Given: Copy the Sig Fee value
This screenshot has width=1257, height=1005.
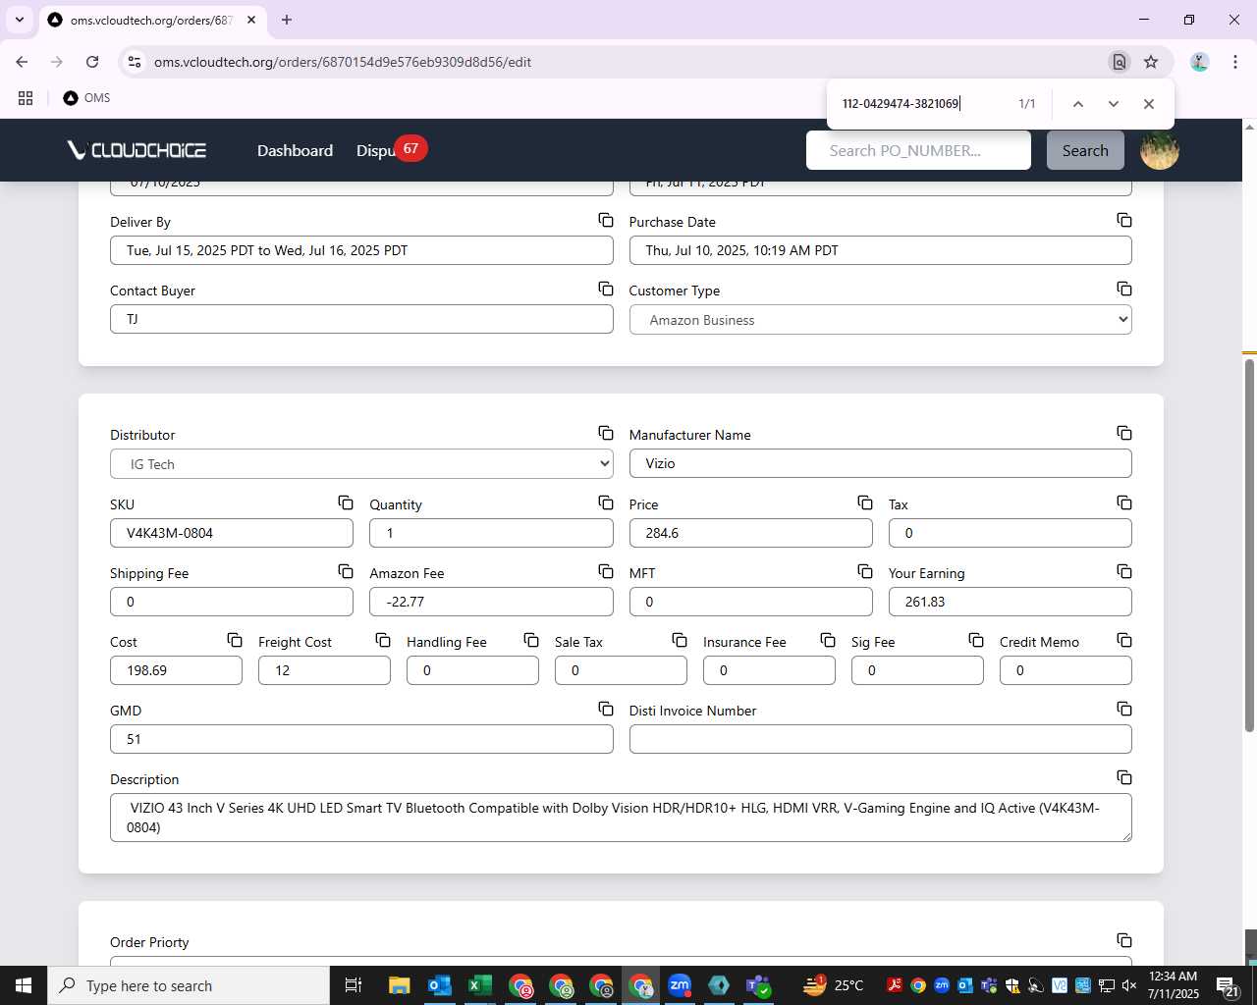Looking at the screenshot, I should click(x=976, y=640).
